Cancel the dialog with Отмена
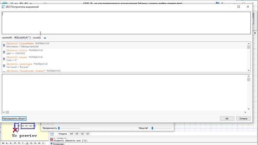 (x=243, y=118)
